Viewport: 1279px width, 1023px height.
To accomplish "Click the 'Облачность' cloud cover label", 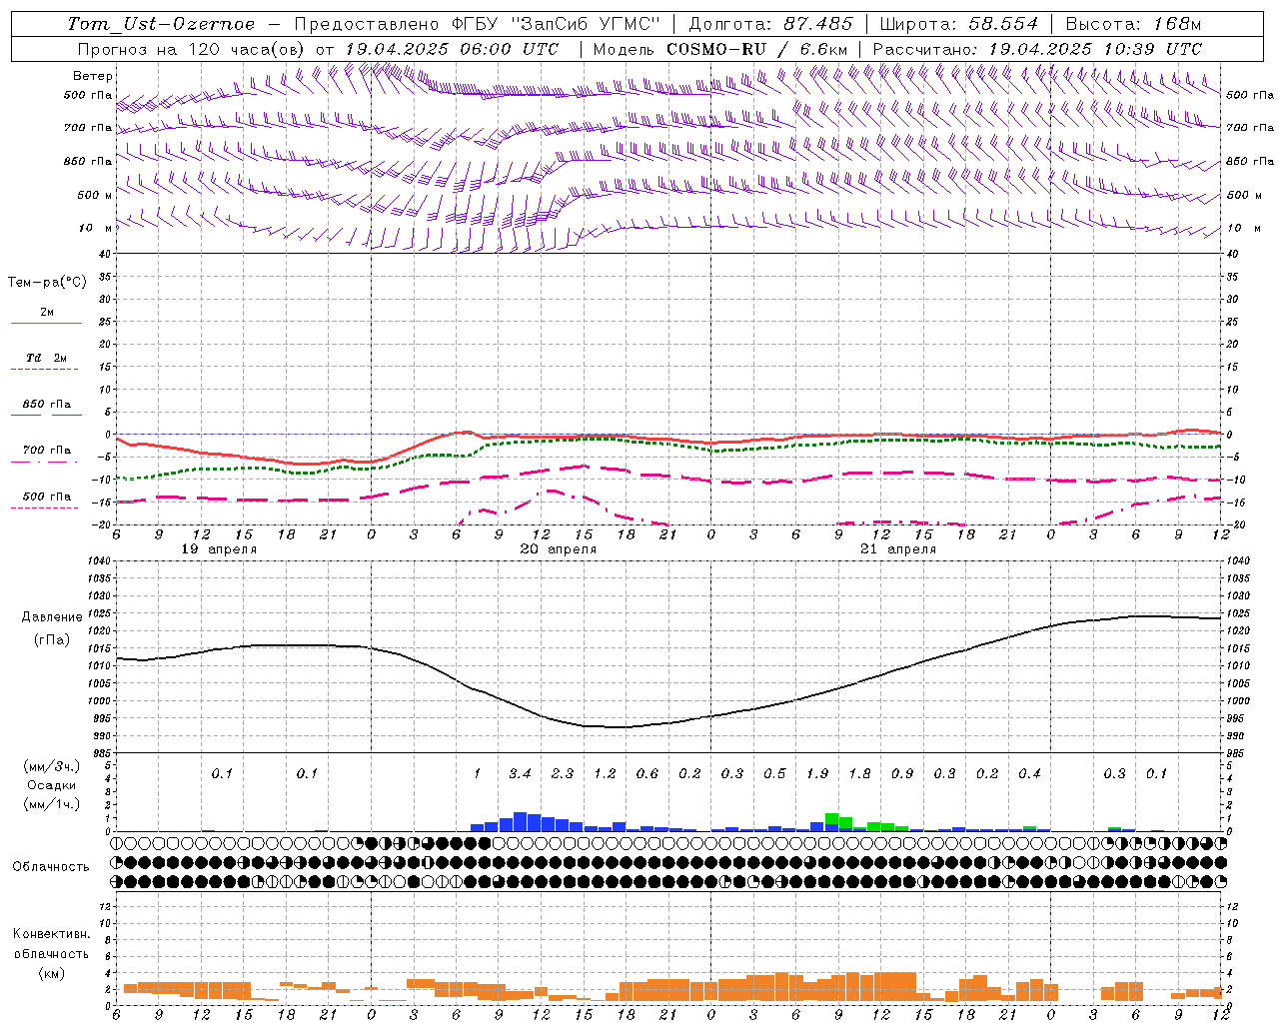I will [51, 867].
